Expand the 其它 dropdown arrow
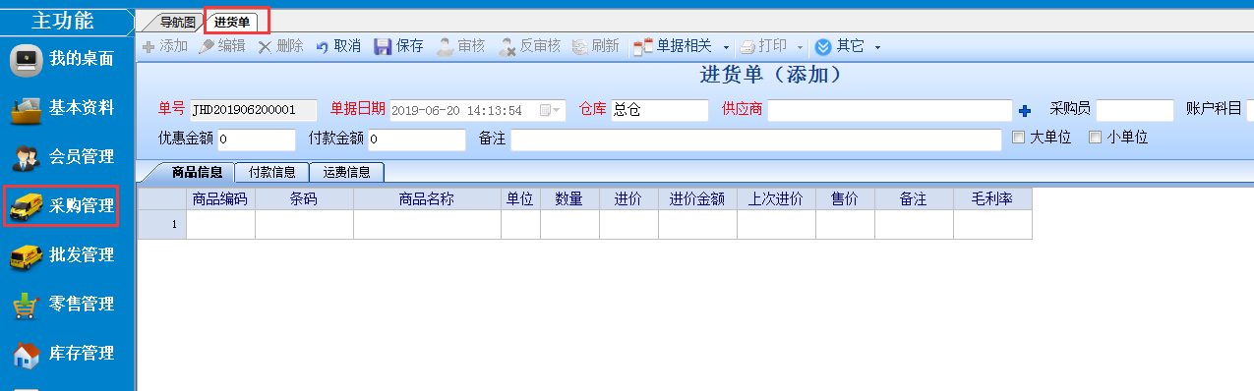Image resolution: width=1254 pixels, height=391 pixels. coord(877,47)
